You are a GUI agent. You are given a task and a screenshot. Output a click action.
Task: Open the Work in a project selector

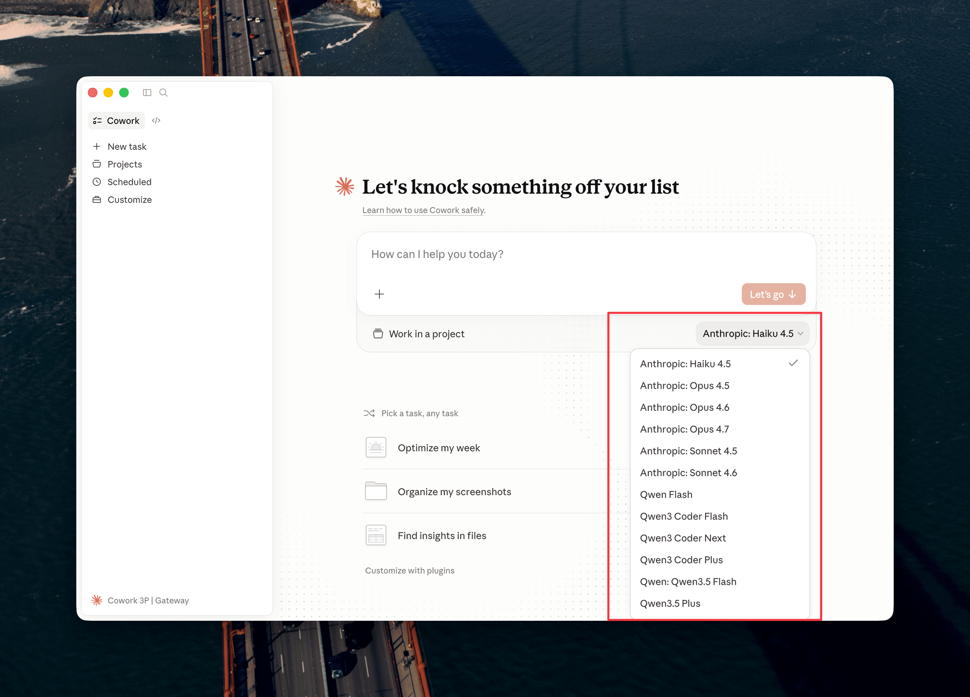tap(419, 334)
